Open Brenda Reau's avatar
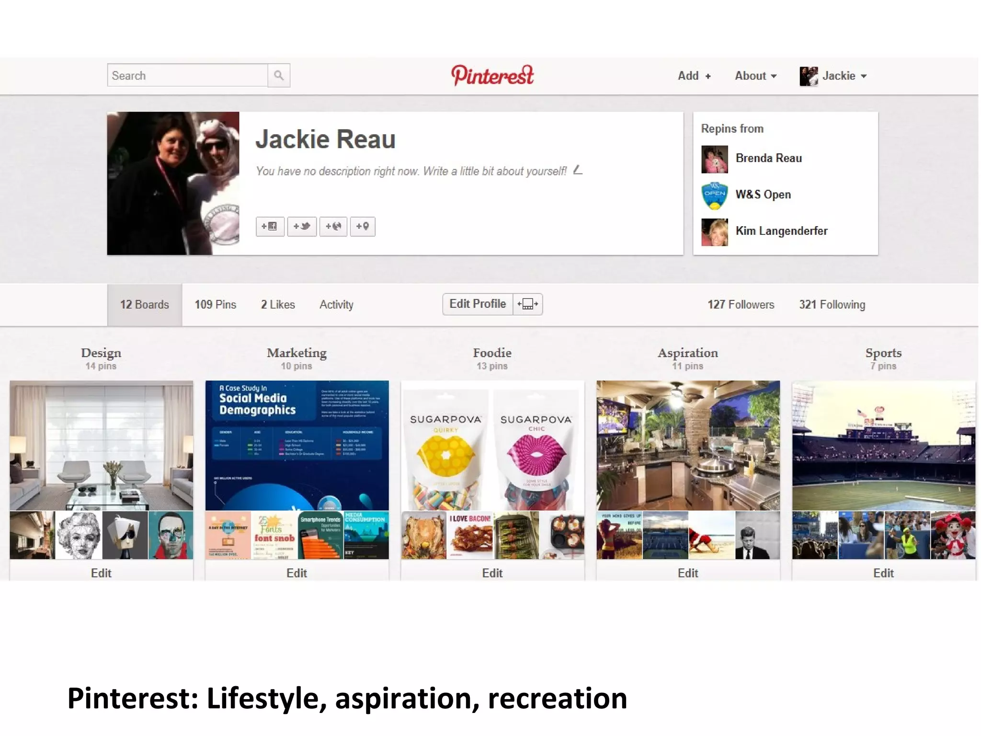 (x=715, y=159)
